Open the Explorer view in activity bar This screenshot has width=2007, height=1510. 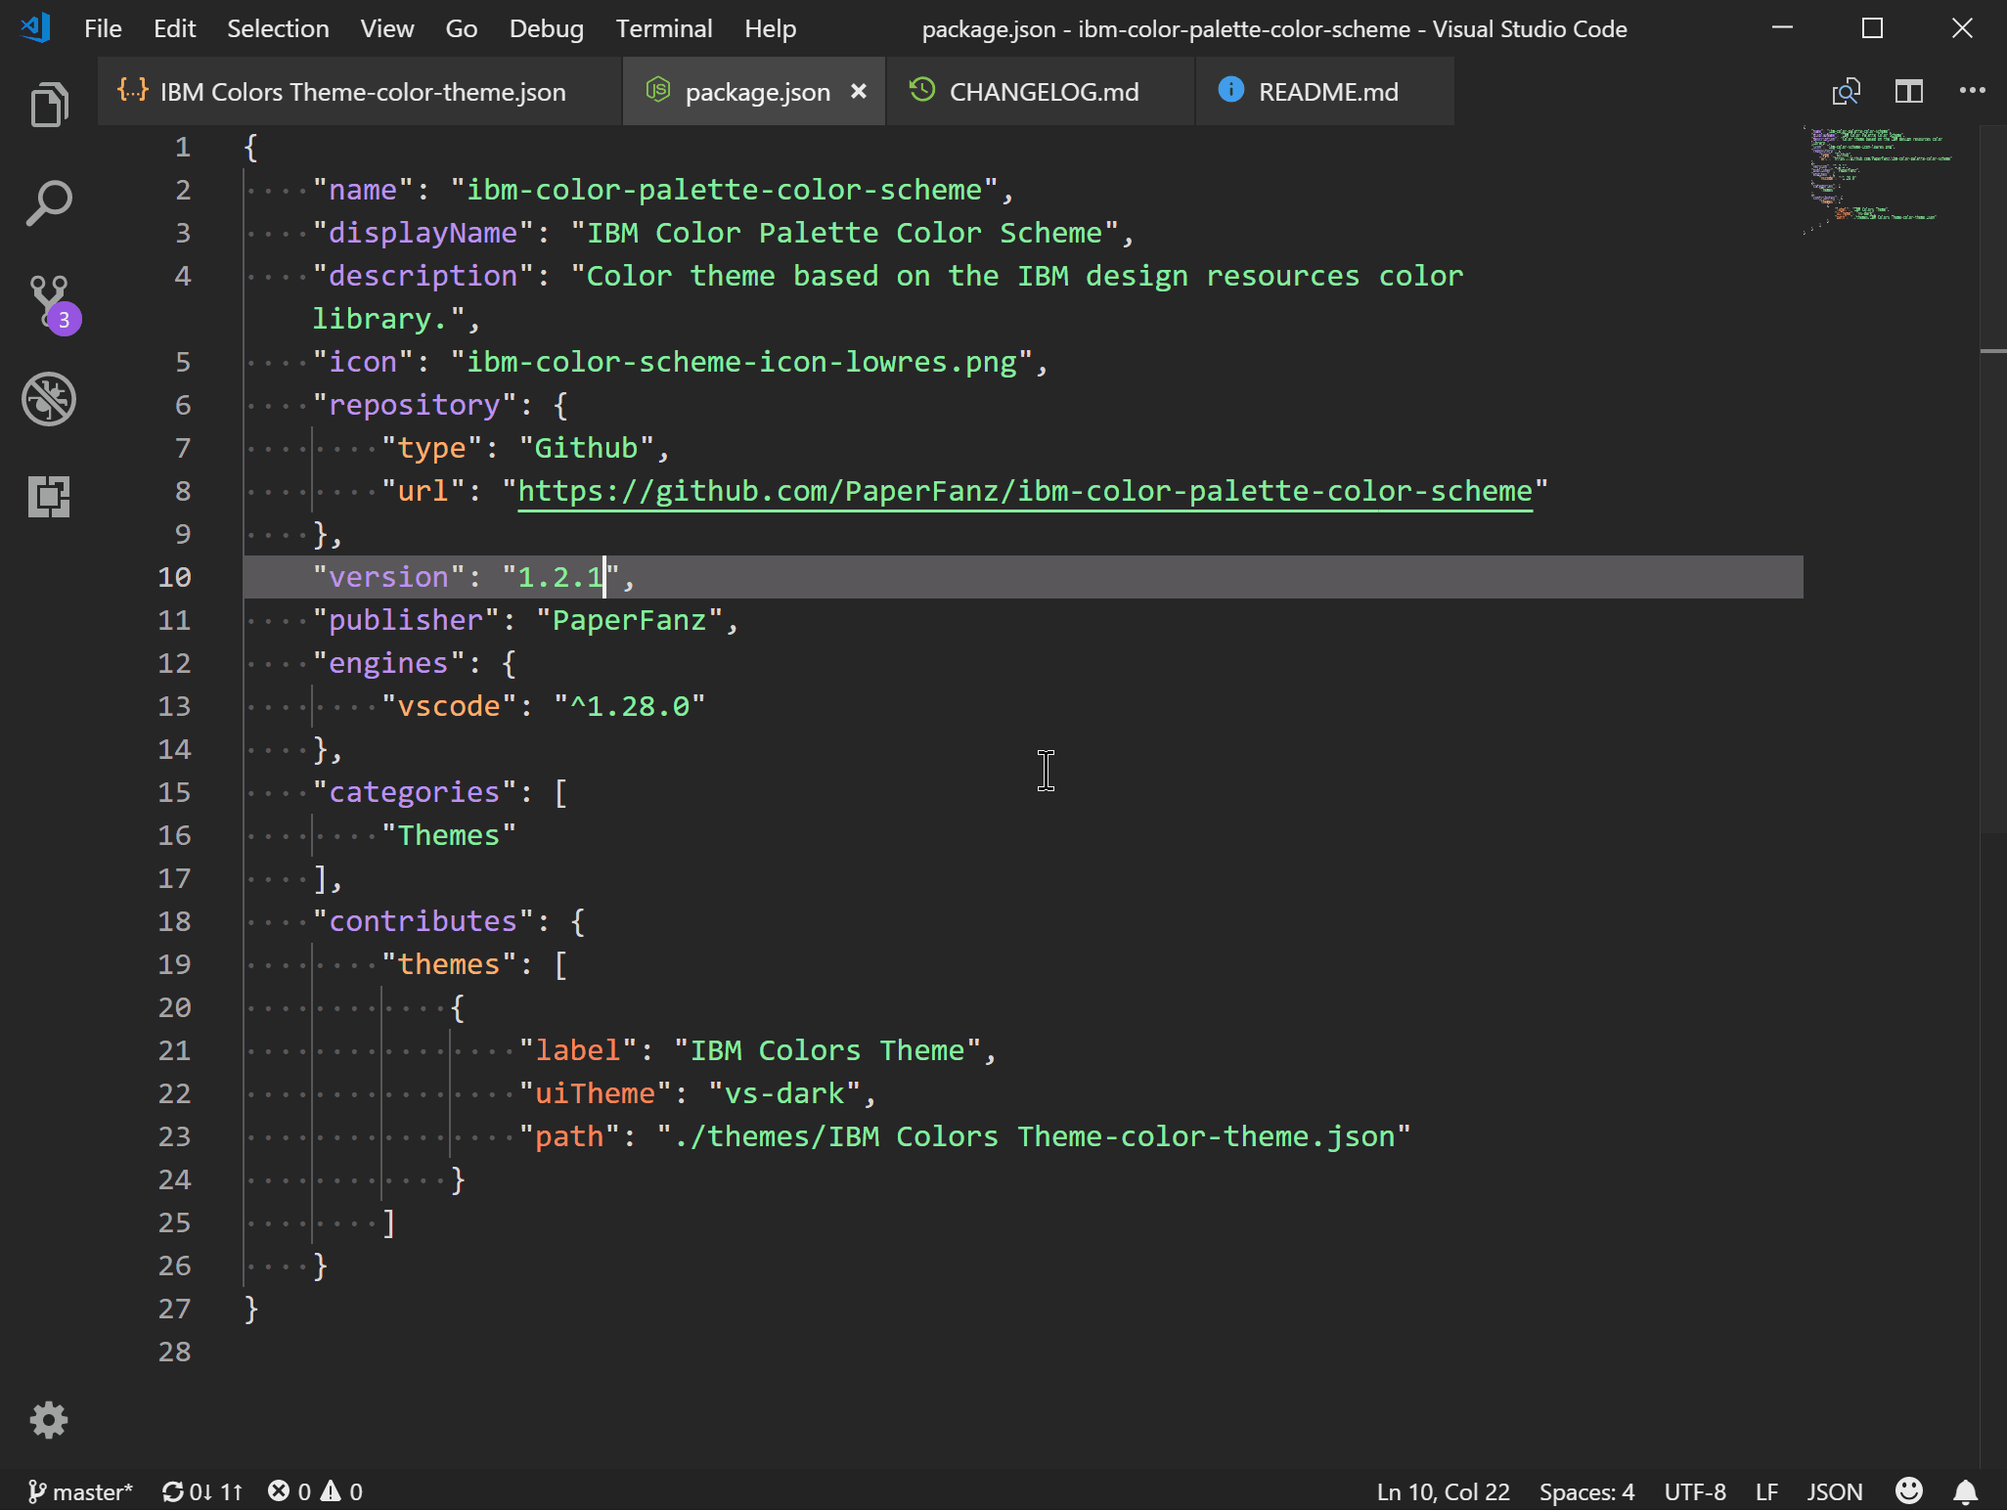(x=49, y=106)
